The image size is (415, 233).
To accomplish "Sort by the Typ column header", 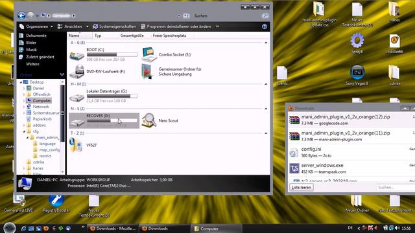I will point(105,36).
